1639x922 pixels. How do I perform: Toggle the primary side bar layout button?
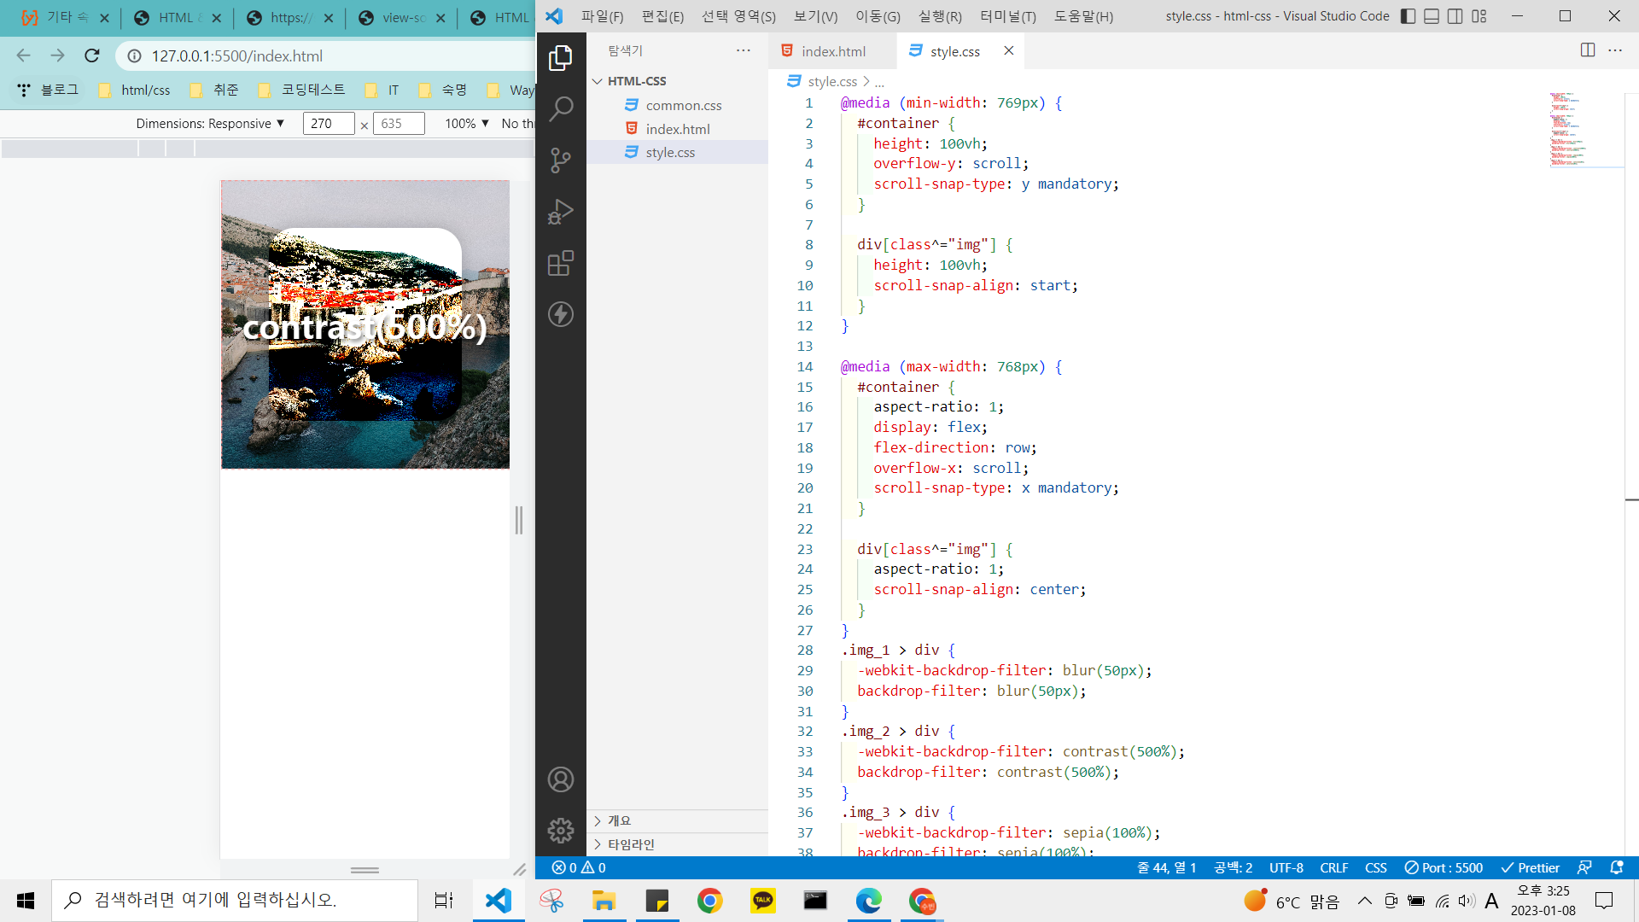[x=1409, y=16]
